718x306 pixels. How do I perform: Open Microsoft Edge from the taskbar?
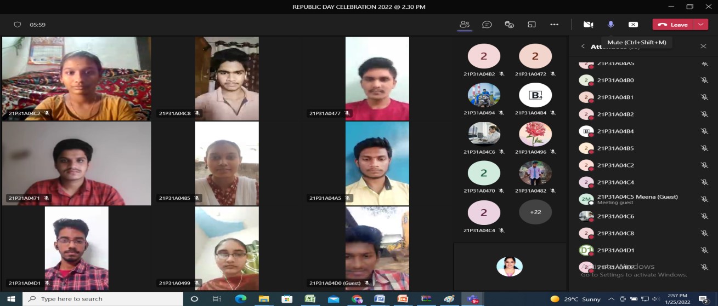240,299
